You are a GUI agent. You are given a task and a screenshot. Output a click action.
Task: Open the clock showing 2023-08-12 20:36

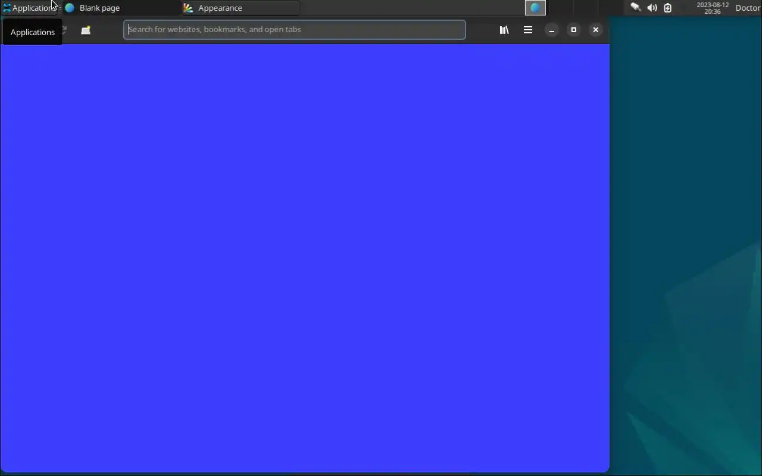coord(713,8)
